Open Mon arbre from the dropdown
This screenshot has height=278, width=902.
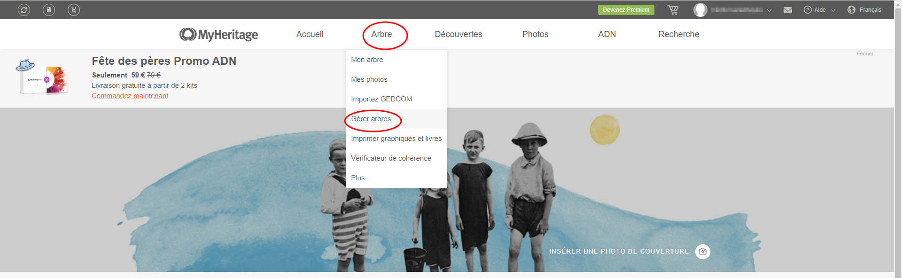tap(367, 60)
